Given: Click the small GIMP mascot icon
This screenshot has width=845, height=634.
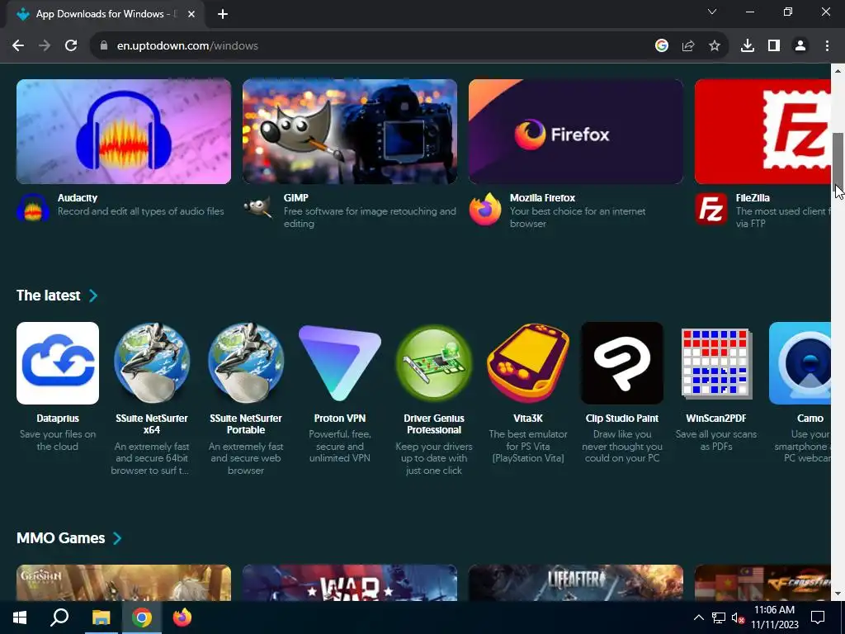Looking at the screenshot, I should (x=258, y=206).
